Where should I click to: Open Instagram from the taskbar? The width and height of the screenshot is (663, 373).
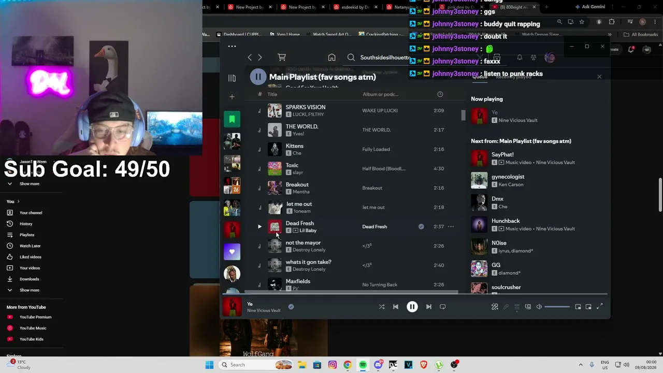click(x=333, y=365)
